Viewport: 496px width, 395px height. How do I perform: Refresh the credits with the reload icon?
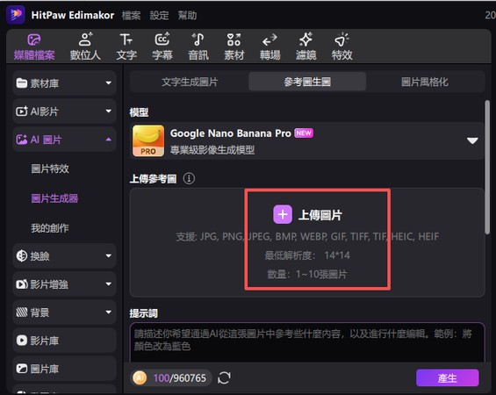(224, 377)
